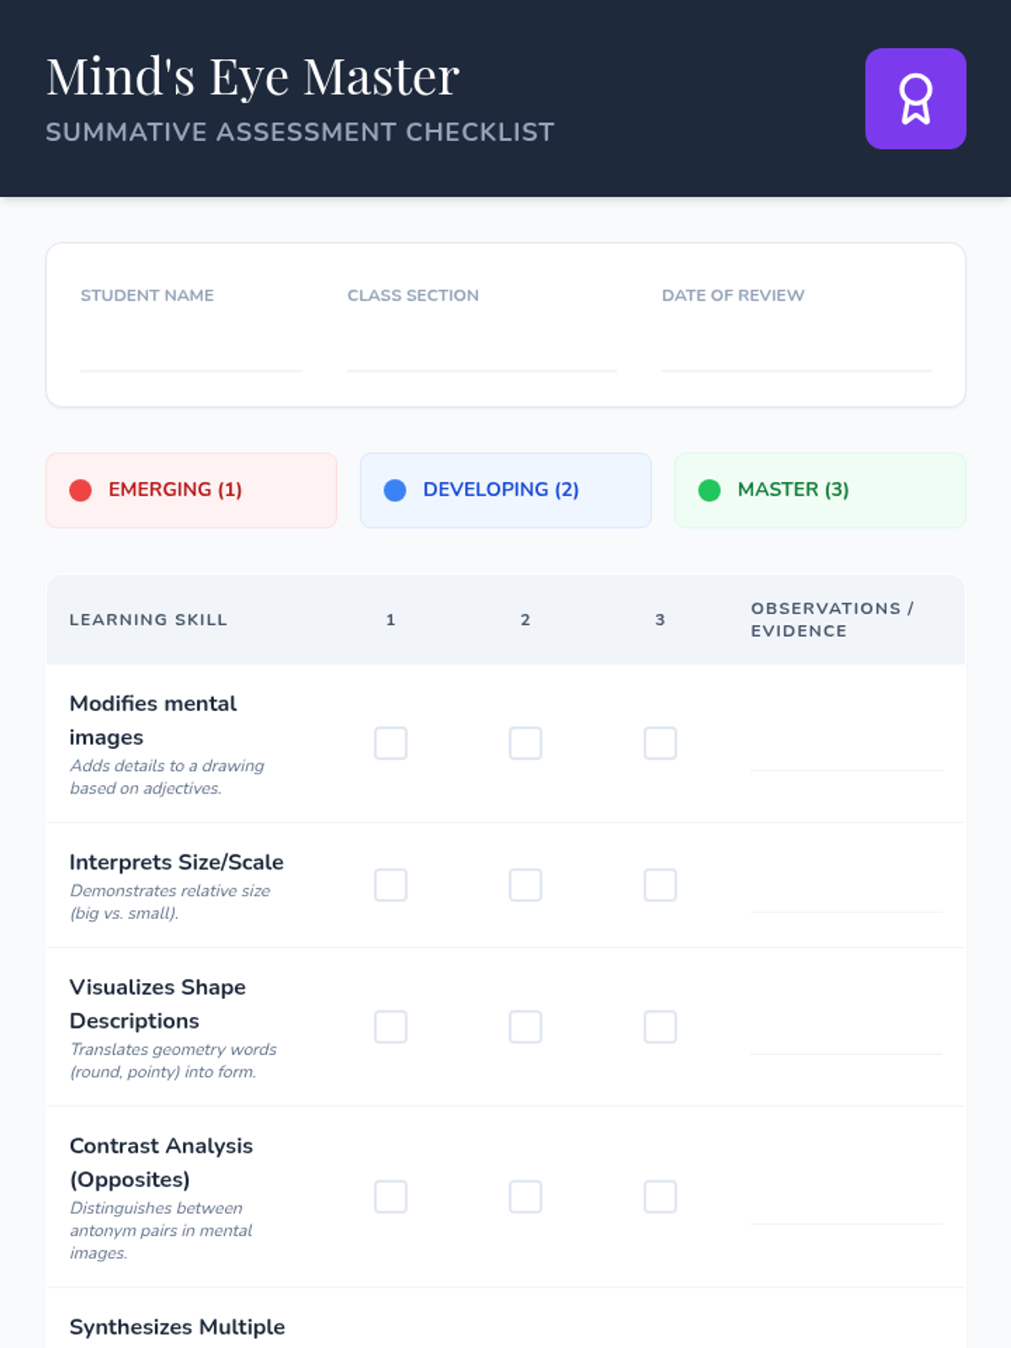This screenshot has height=1348, width=1011.
Task: Click the Student Name input line
Action: tap(191, 354)
